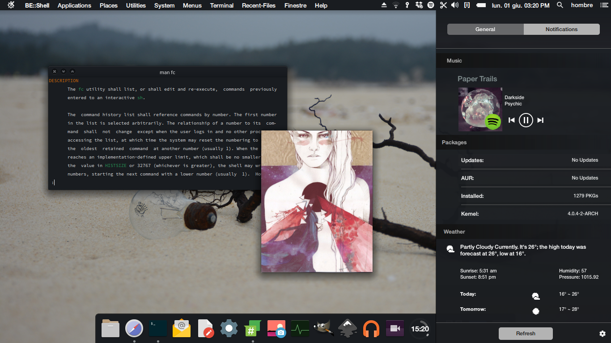Switch to the Notifications tab
The width and height of the screenshot is (611, 343).
561,29
